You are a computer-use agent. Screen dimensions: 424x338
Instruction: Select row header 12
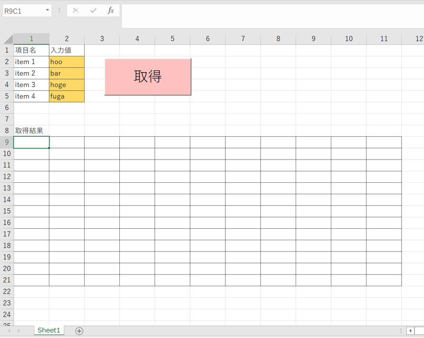(7, 177)
